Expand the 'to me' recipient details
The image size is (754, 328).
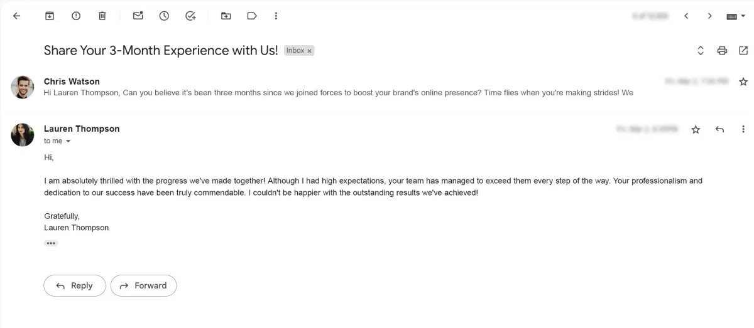coord(68,141)
